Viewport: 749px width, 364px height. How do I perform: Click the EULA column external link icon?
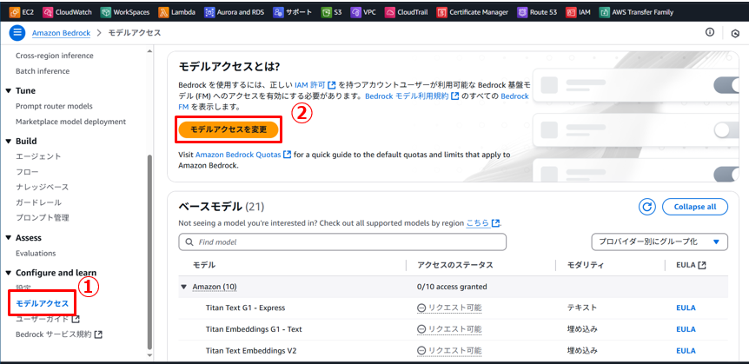pyautogui.click(x=702, y=265)
